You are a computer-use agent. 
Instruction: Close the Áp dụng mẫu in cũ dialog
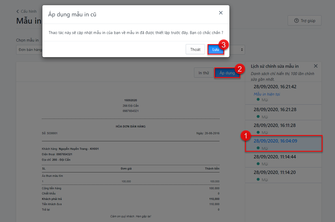coord(221,13)
